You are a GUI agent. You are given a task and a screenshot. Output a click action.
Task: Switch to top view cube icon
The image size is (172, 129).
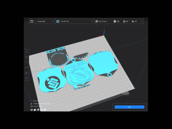coord(38,110)
